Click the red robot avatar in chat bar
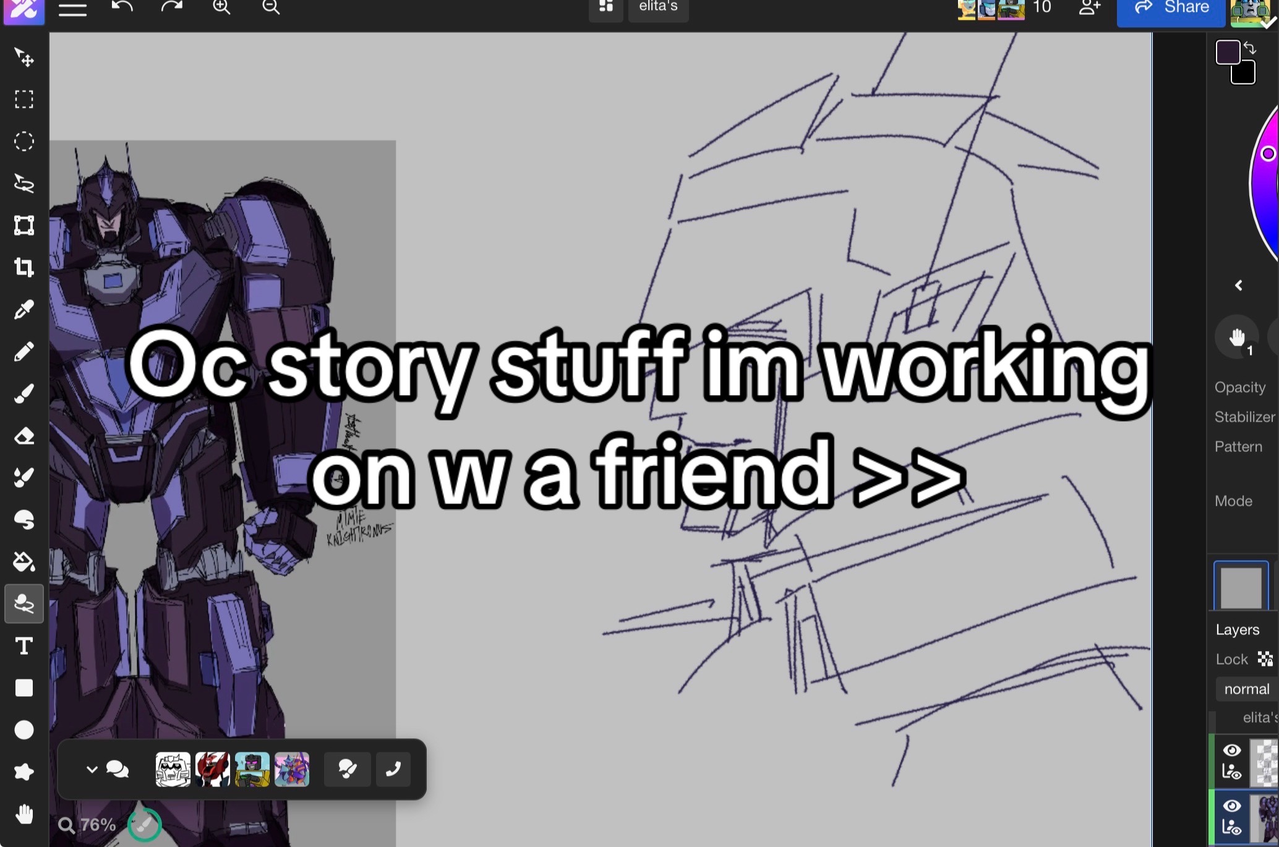Viewport: 1279px width, 847px height. pyautogui.click(x=213, y=769)
